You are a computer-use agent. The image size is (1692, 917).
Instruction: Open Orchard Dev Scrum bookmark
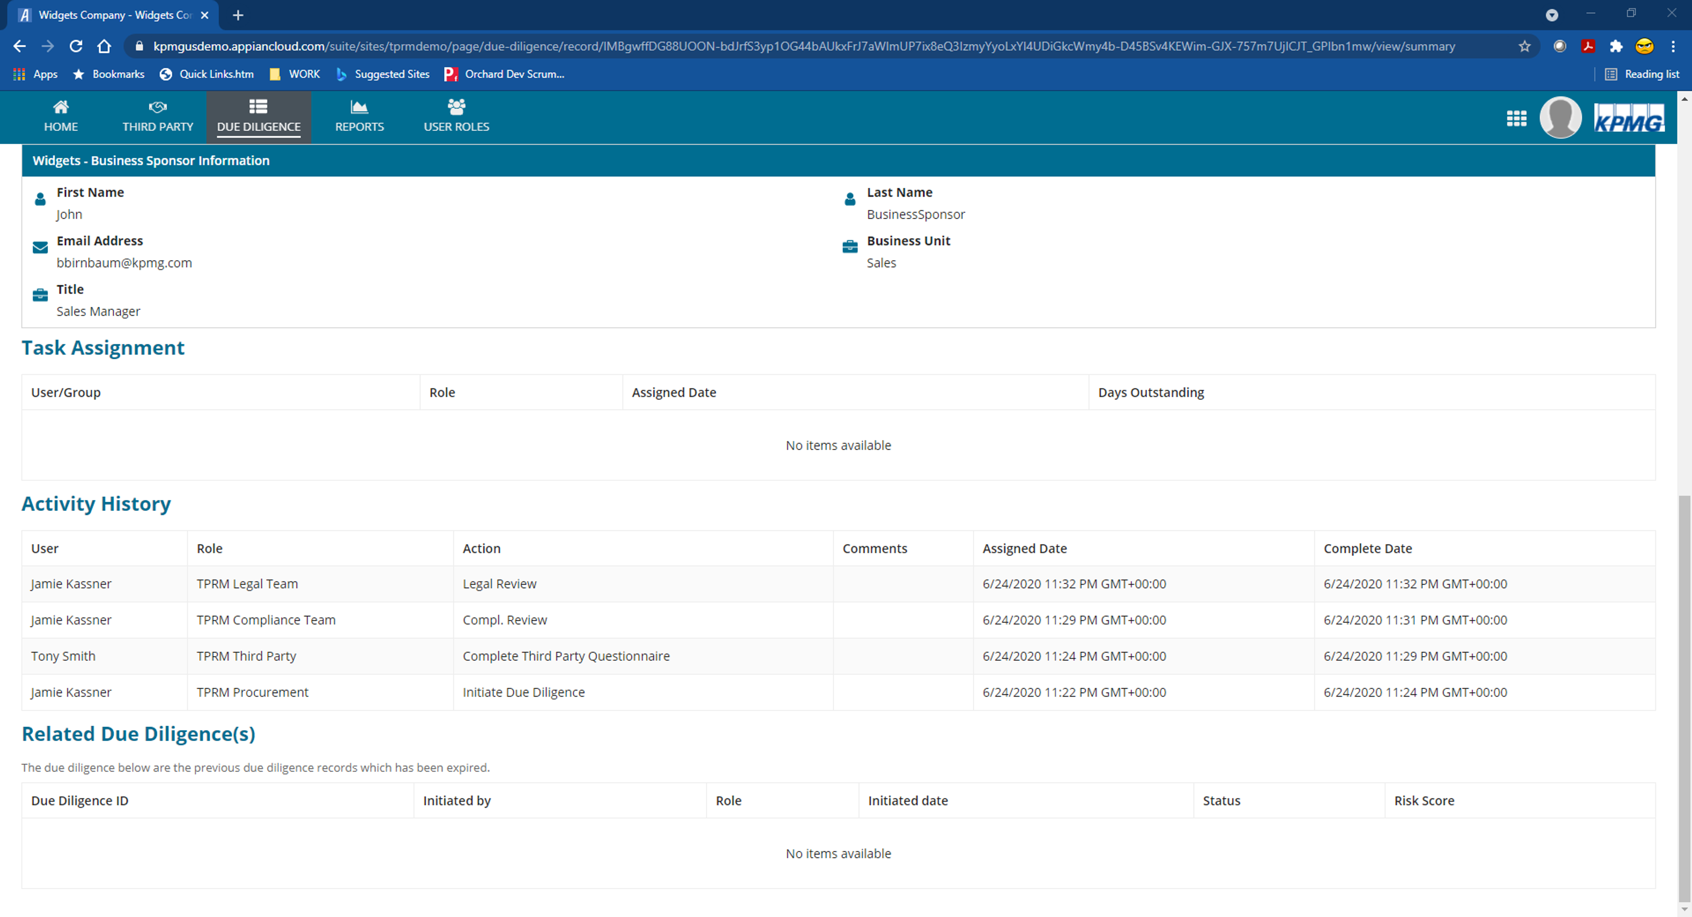tap(505, 74)
